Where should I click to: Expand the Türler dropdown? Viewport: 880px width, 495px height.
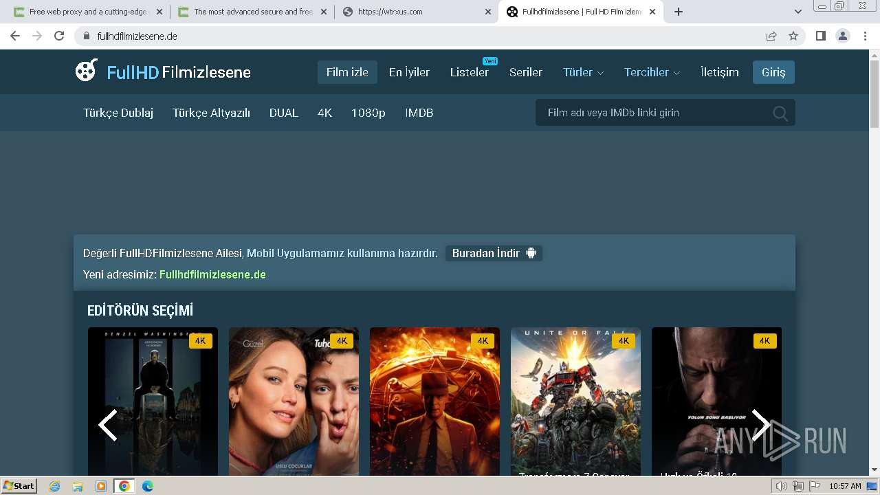[x=584, y=72]
